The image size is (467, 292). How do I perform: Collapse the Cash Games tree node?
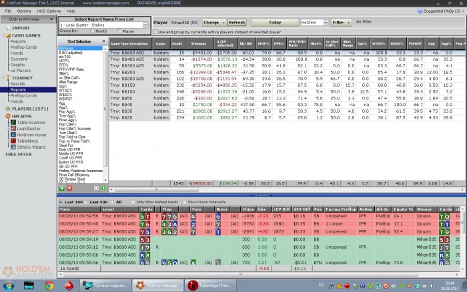[x=3, y=35]
